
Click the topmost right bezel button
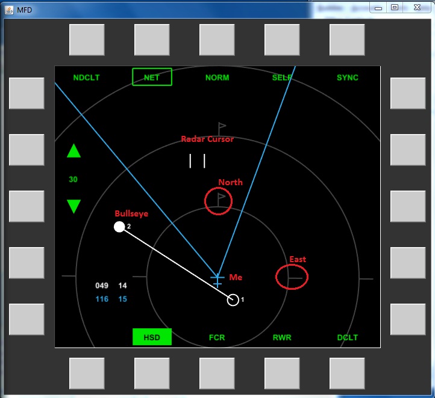tap(408, 93)
